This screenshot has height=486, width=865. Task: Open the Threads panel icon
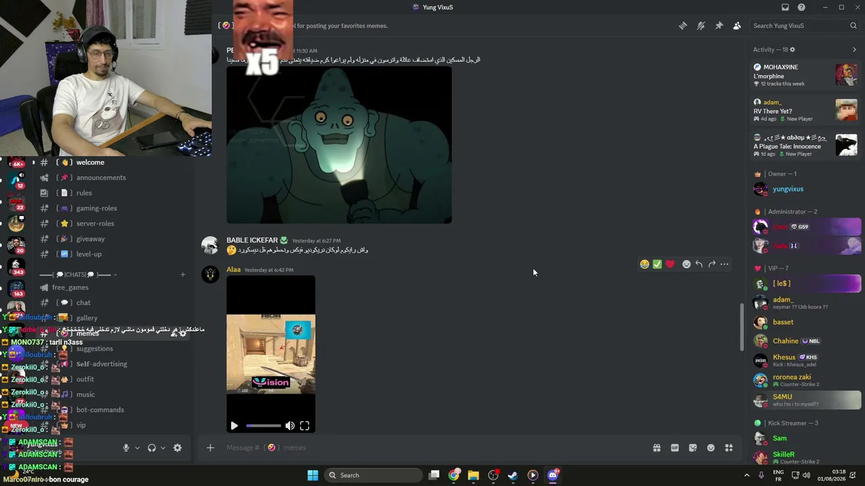(x=683, y=26)
